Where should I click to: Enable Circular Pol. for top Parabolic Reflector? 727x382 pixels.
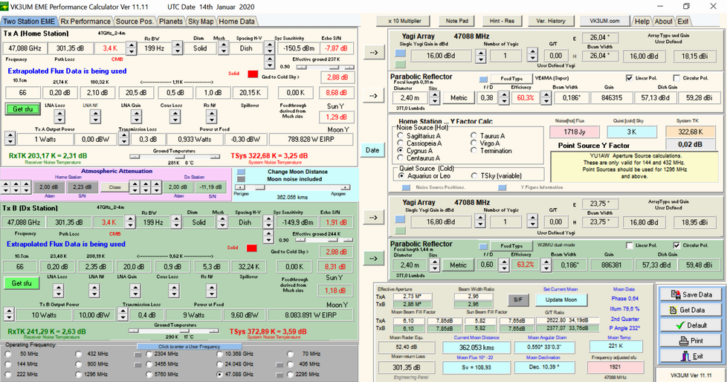[x=676, y=78]
